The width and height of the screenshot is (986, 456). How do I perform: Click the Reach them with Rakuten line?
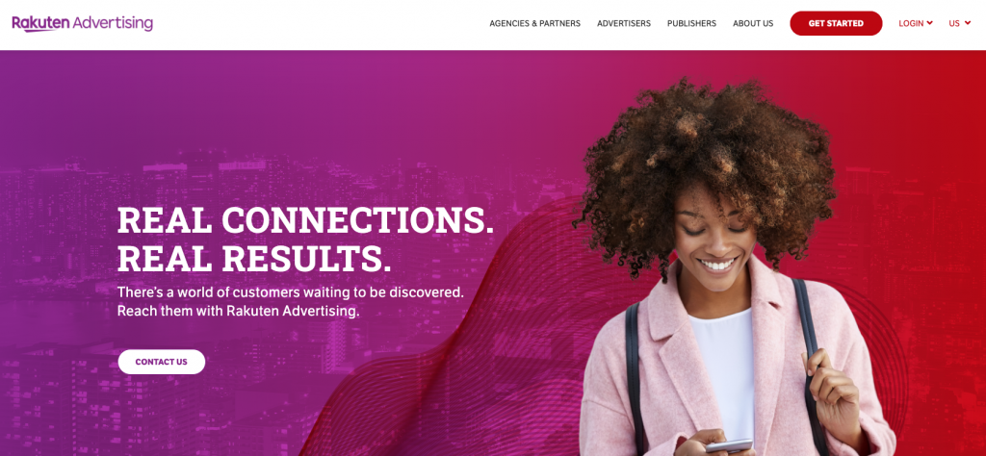239,311
